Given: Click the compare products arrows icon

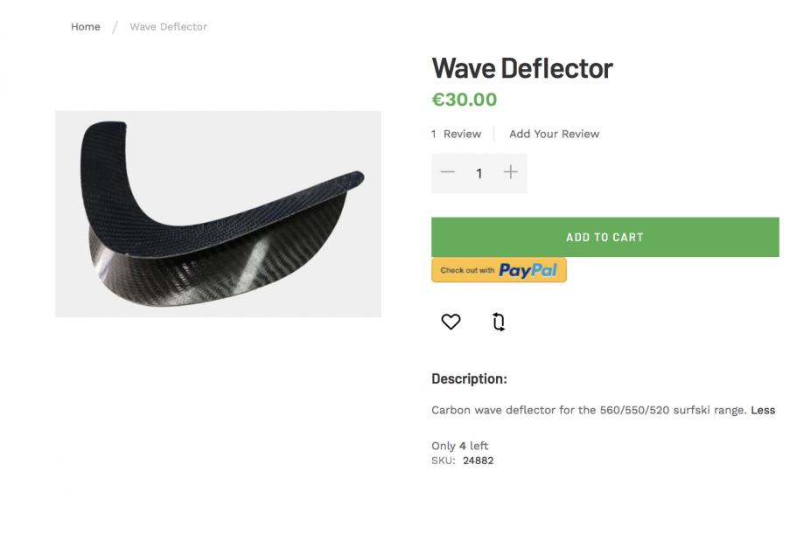Looking at the screenshot, I should [x=499, y=322].
